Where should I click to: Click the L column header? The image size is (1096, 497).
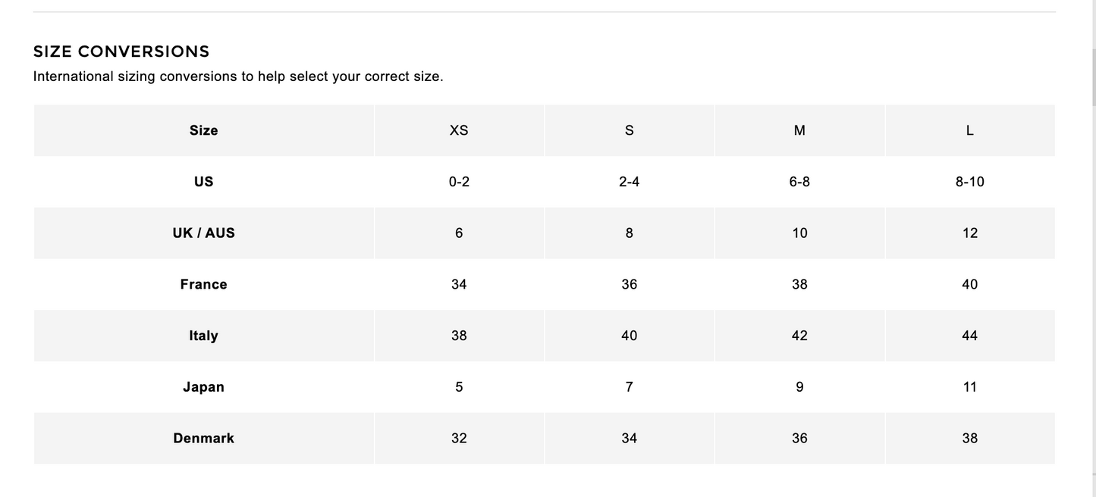[969, 130]
